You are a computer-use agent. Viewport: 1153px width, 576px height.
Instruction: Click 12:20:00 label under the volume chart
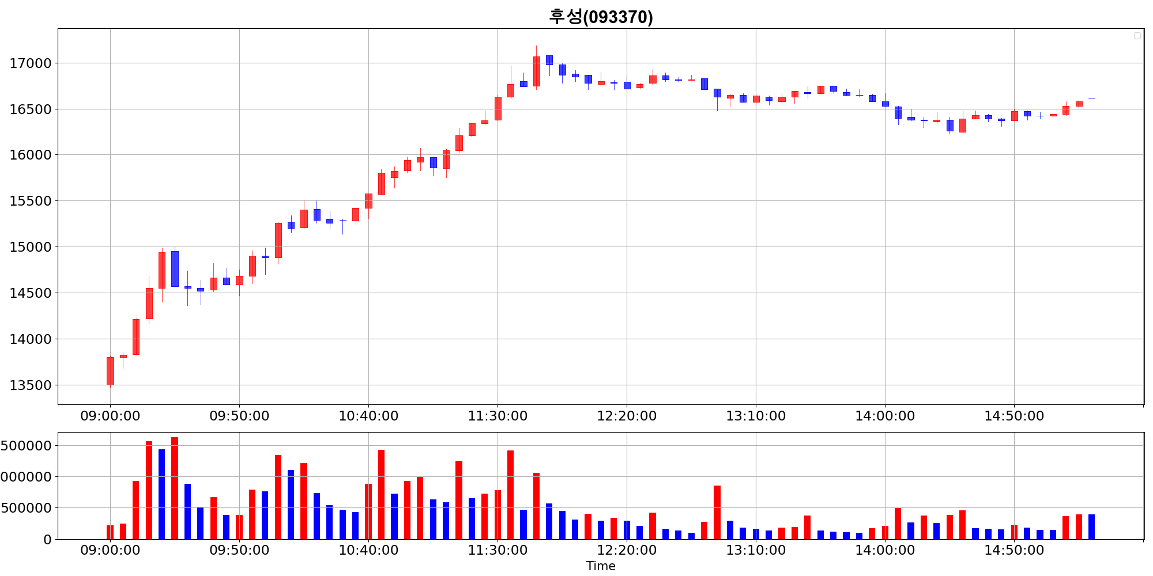click(627, 550)
